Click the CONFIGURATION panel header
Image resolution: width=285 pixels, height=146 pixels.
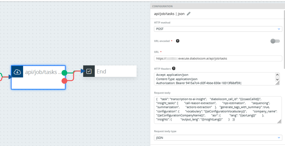click(x=218, y=6)
